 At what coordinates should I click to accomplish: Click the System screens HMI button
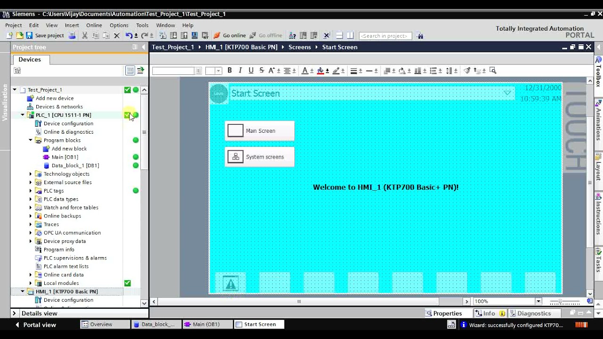[x=260, y=157]
